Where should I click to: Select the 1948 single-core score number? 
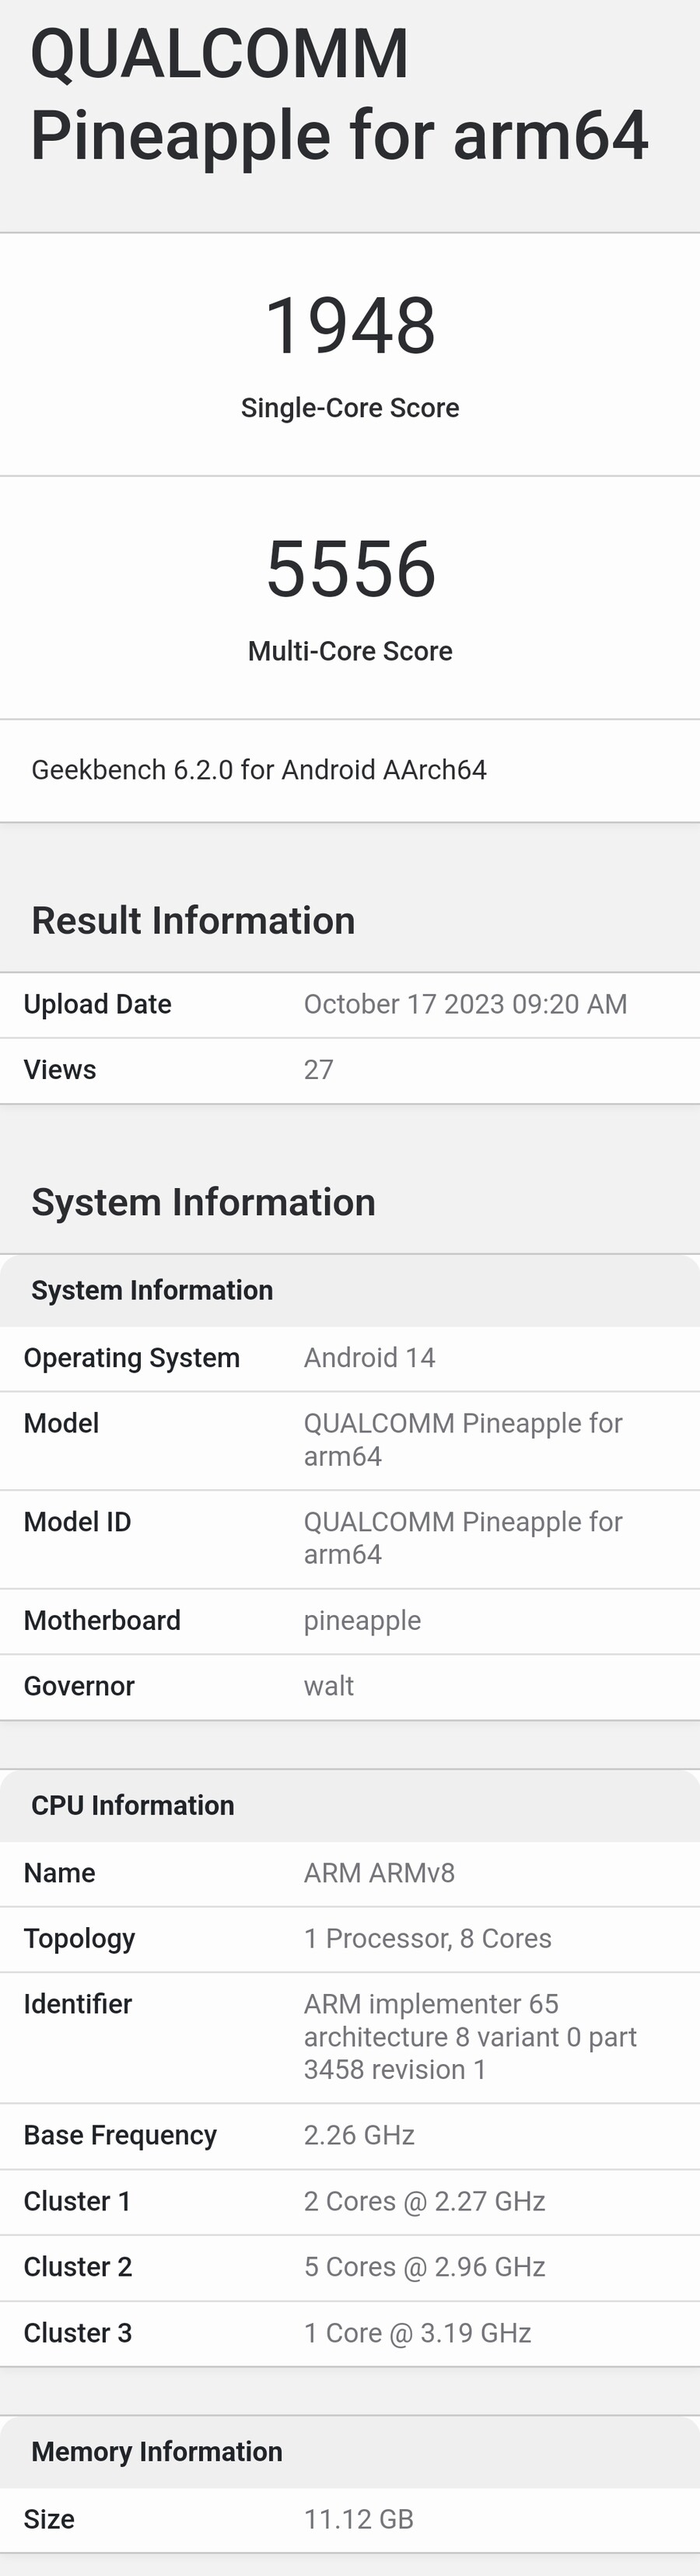350,326
